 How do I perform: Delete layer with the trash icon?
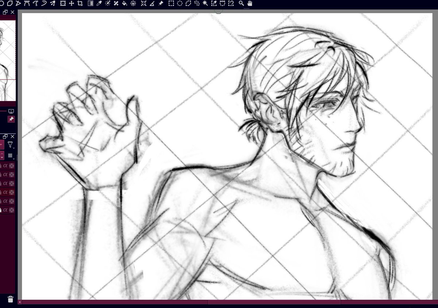(10, 299)
